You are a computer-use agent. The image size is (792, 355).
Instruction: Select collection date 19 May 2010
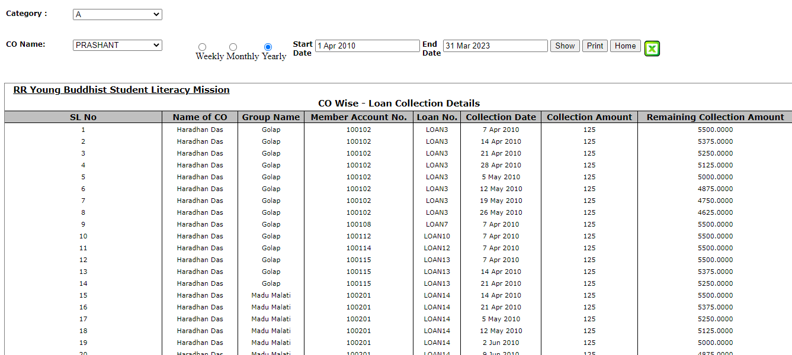501,201
